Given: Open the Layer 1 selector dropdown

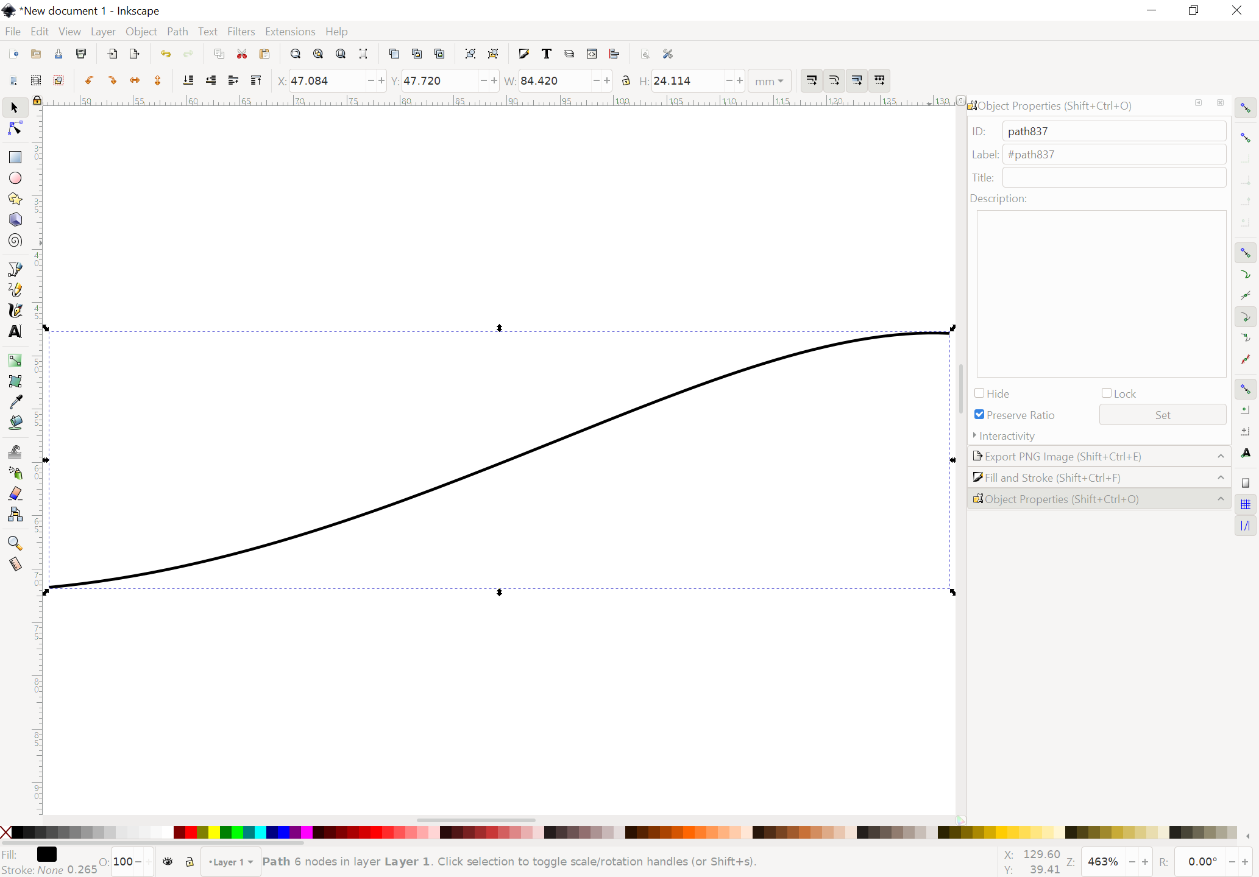Looking at the screenshot, I should (231, 862).
